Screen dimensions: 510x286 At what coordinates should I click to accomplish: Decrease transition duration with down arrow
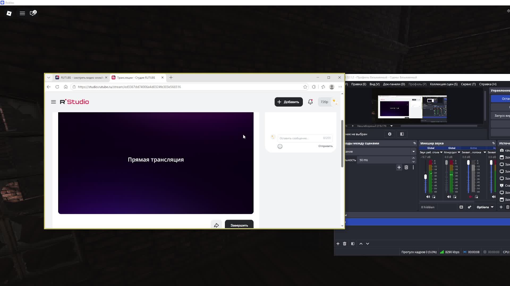(413, 162)
